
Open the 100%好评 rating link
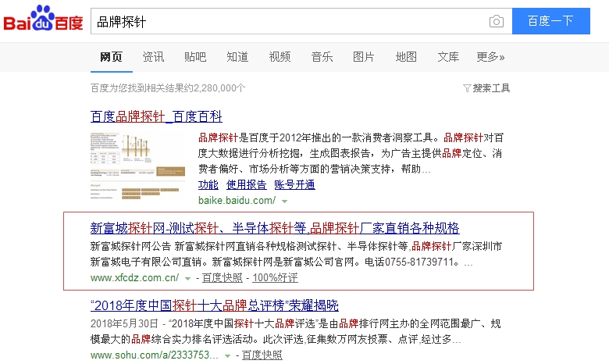click(x=275, y=278)
